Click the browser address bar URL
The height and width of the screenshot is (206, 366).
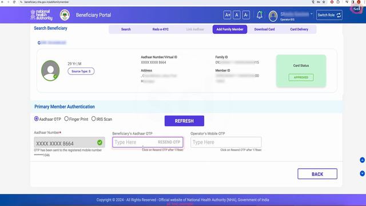point(46,2)
